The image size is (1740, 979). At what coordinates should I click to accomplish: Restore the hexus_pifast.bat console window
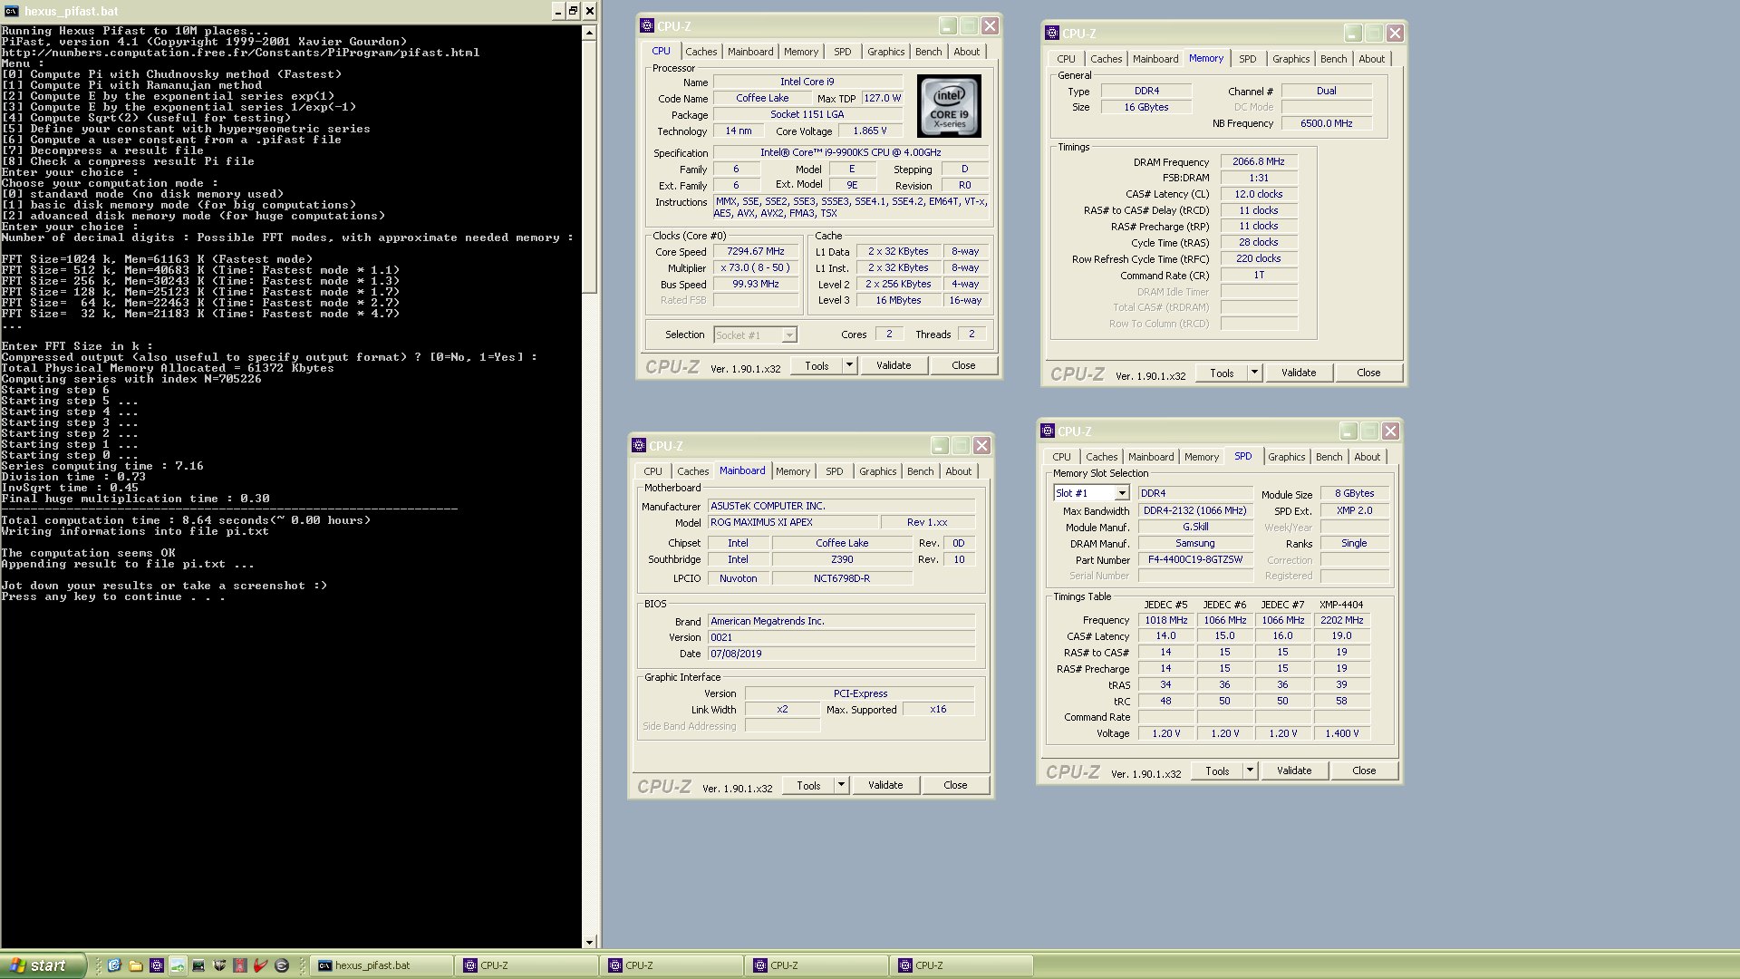574,11
